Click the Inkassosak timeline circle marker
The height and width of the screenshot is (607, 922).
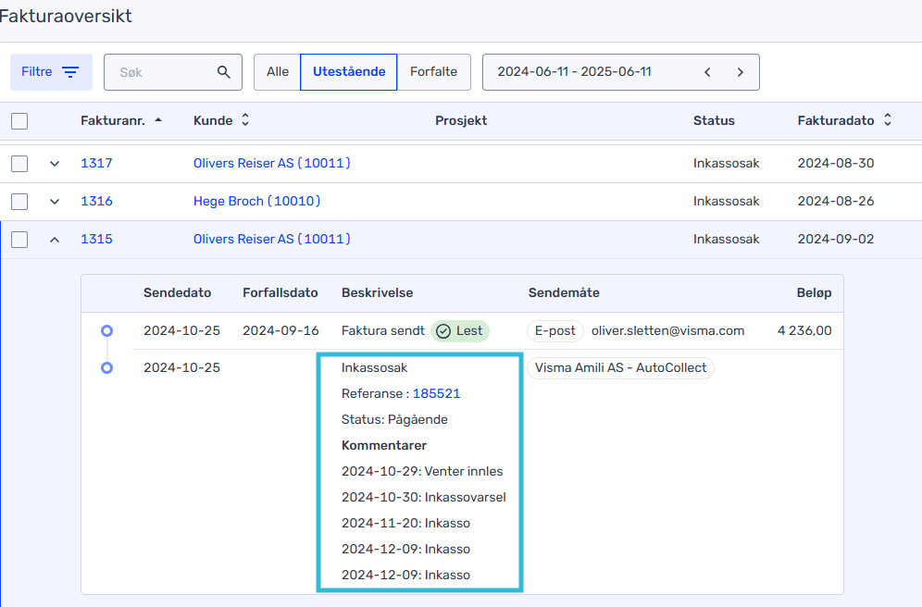point(106,367)
